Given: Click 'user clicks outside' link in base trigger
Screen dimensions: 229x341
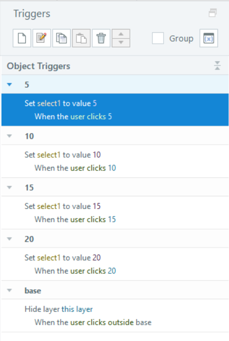Looking at the screenshot, I should (102, 323).
